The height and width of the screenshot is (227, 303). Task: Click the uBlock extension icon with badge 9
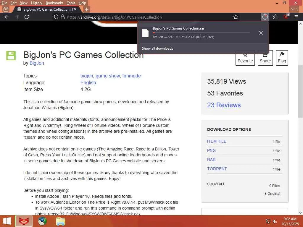(286, 17)
